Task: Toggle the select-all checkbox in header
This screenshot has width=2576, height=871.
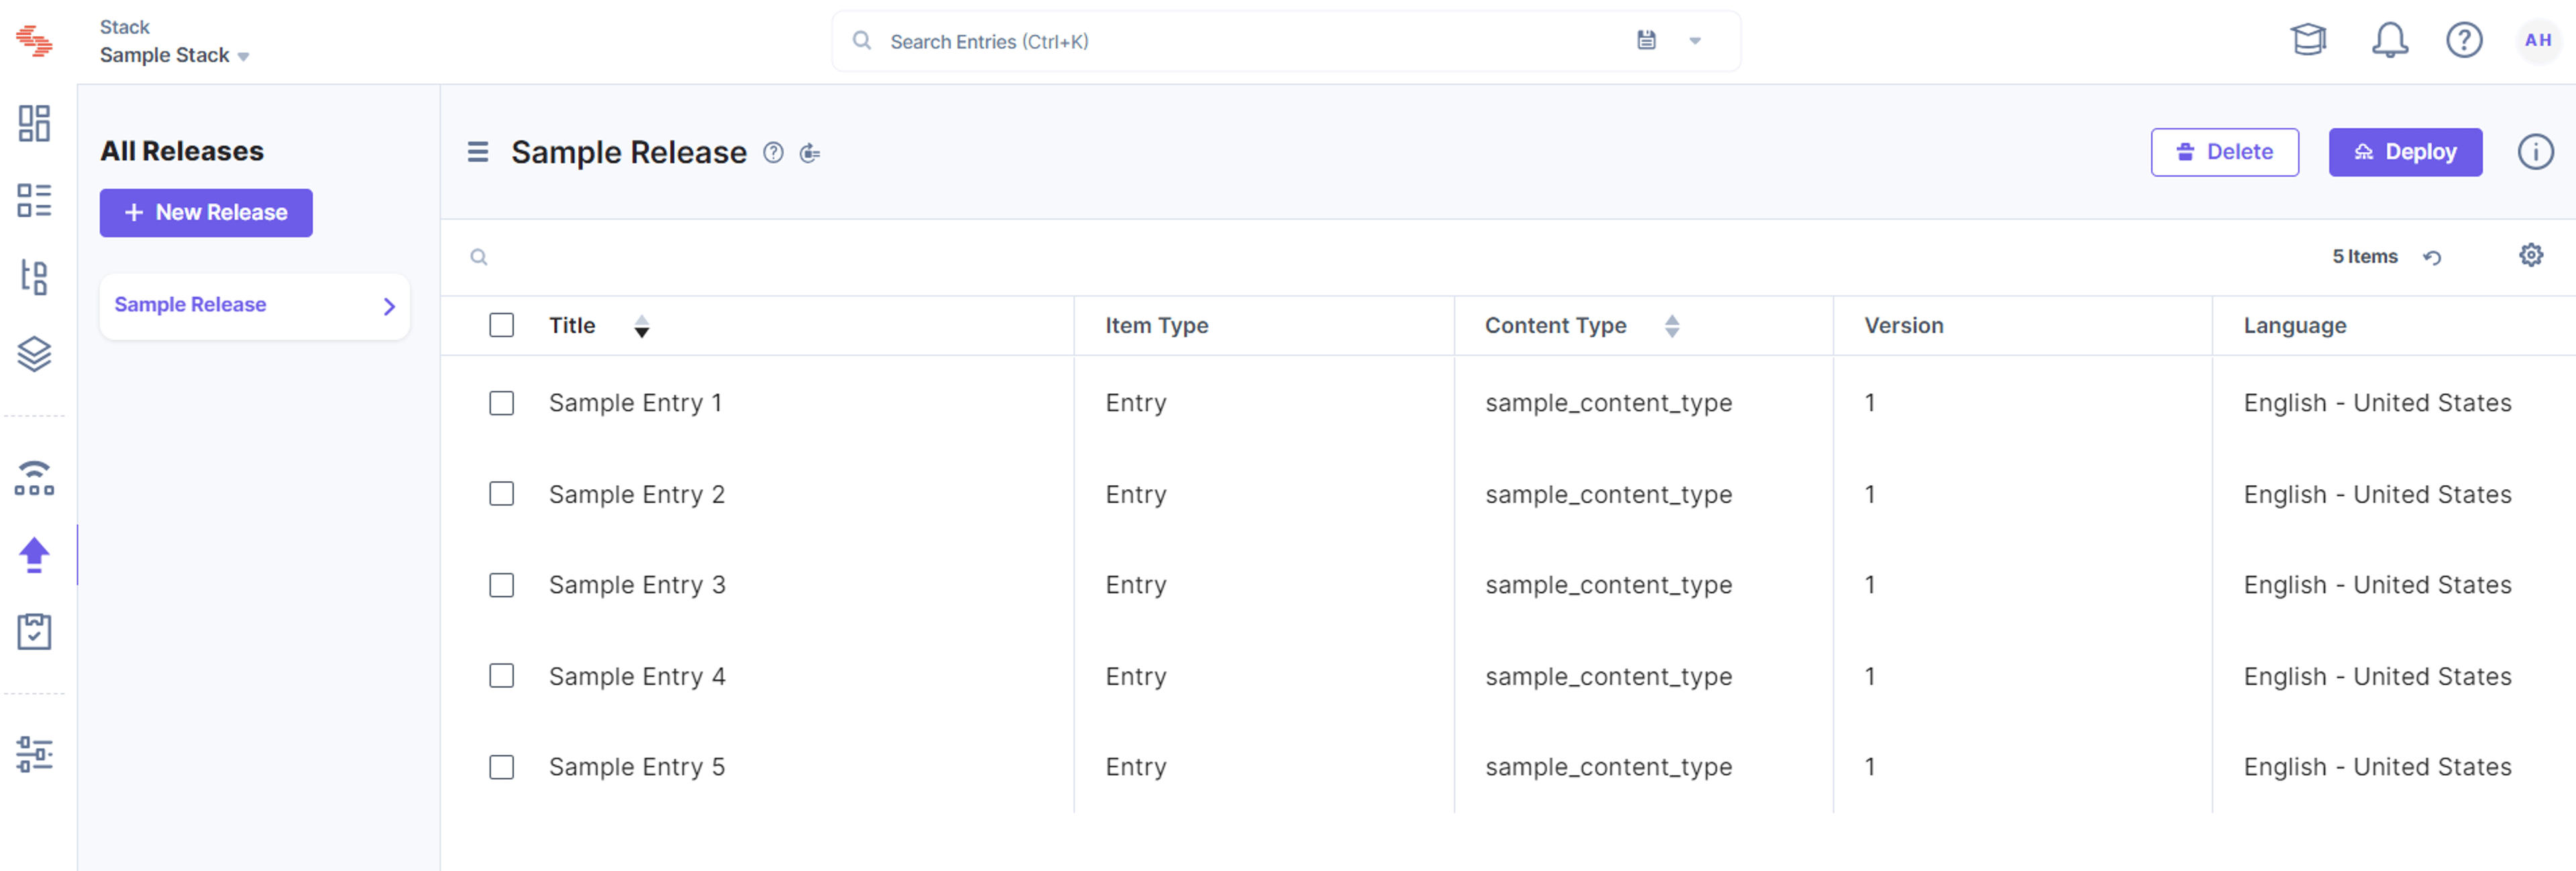Action: pos(501,325)
